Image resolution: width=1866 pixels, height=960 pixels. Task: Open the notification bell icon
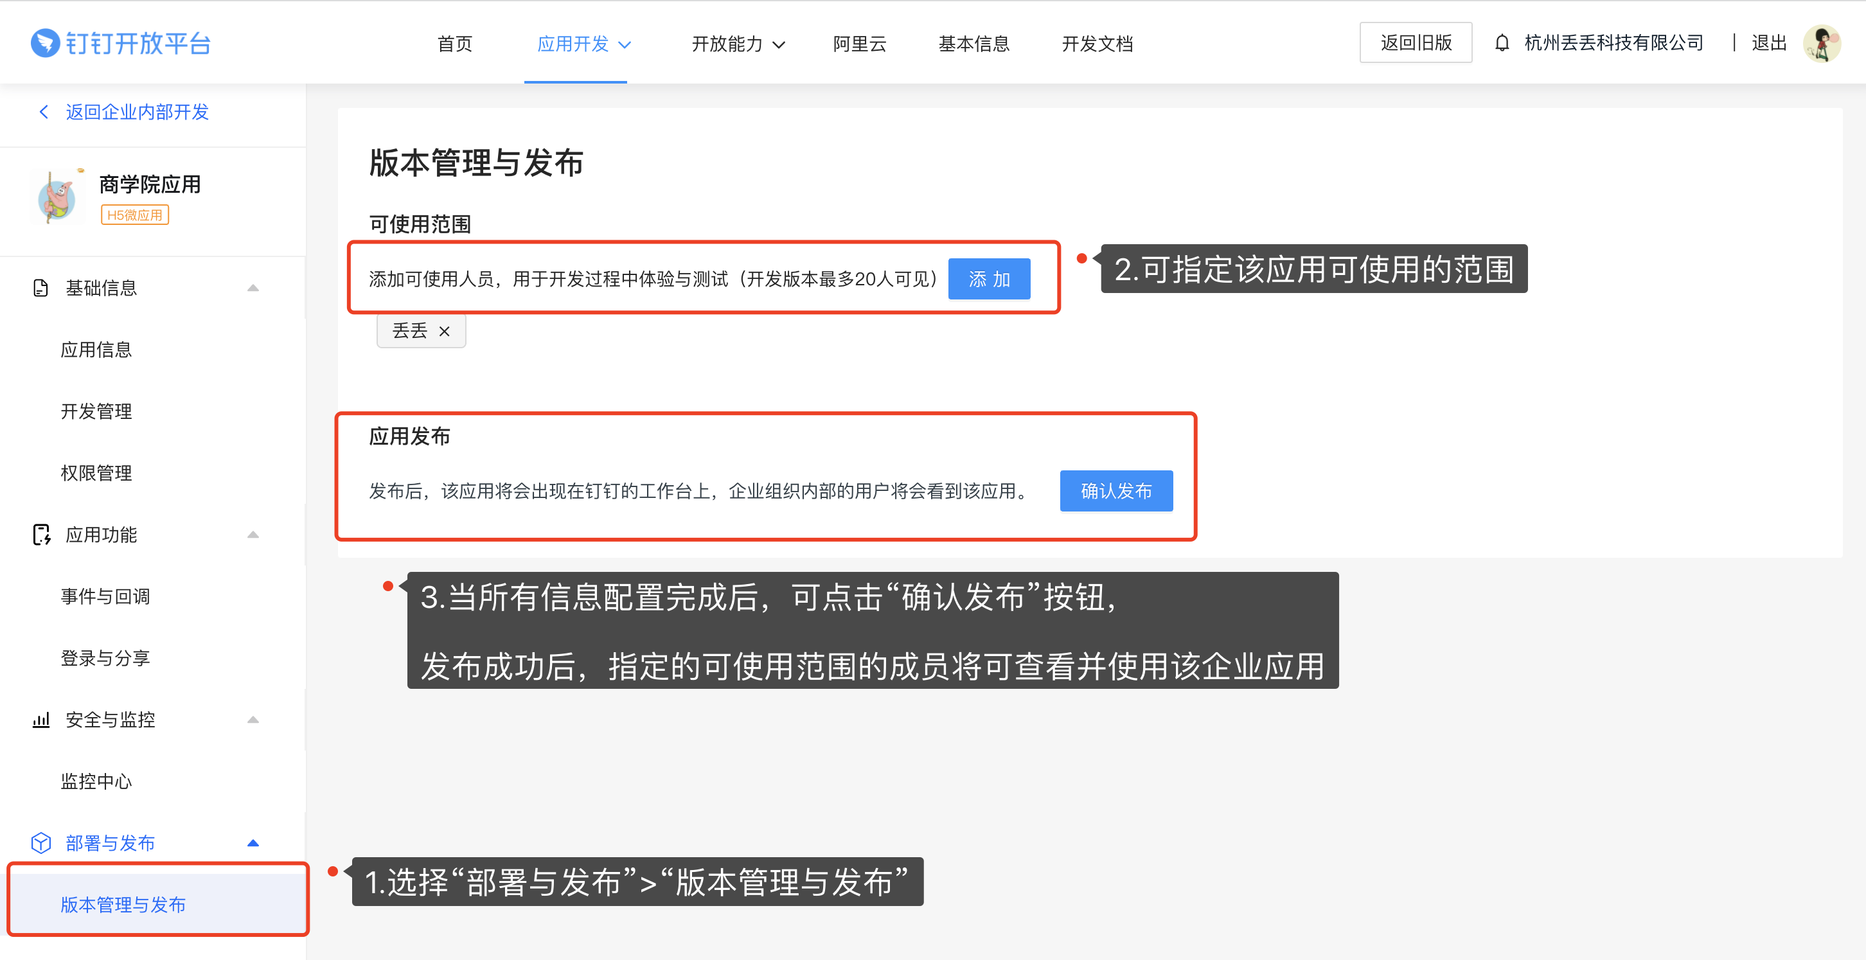[1502, 44]
